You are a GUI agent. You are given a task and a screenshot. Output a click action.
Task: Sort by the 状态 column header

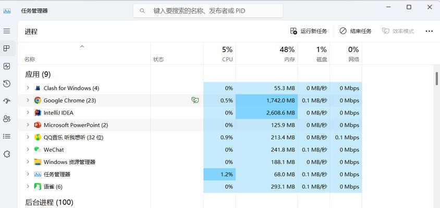coord(177,54)
